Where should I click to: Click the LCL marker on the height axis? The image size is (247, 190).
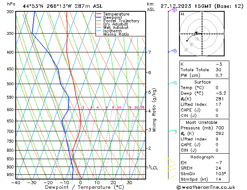click(154, 167)
